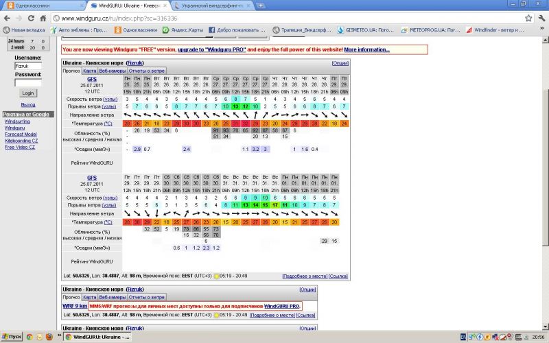Click the browser back arrow
This screenshot has width=549, height=343.
coord(9,18)
